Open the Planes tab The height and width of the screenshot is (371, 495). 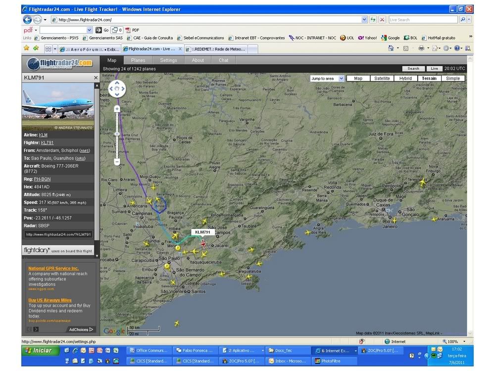pyautogui.click(x=138, y=60)
